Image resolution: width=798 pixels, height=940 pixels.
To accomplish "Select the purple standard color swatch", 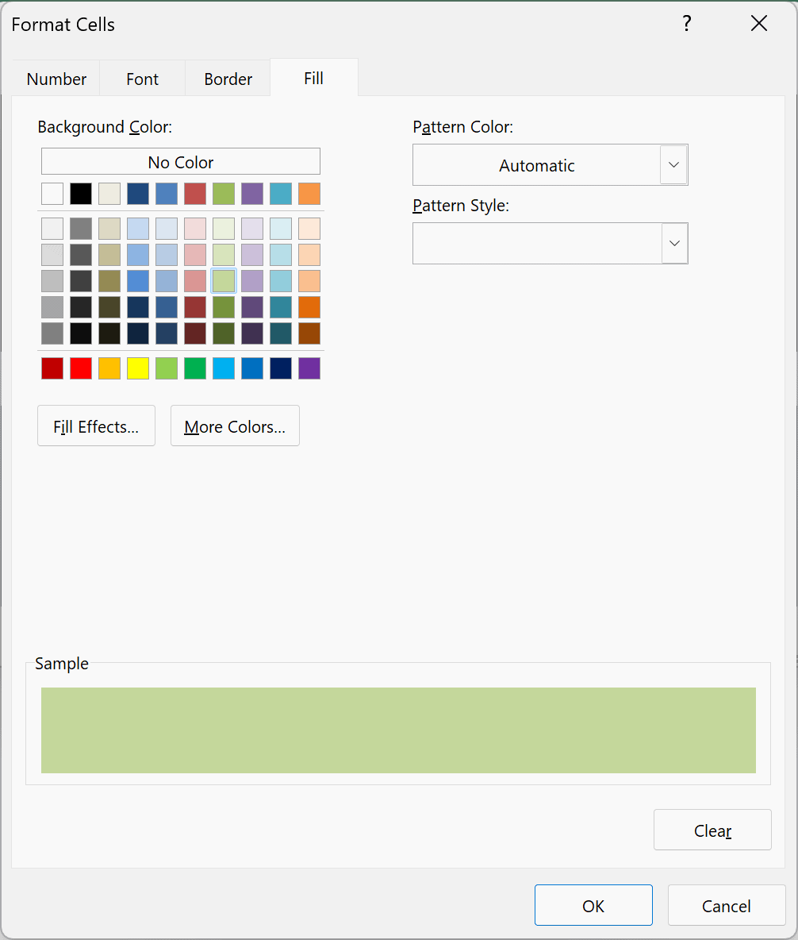I will (x=309, y=368).
